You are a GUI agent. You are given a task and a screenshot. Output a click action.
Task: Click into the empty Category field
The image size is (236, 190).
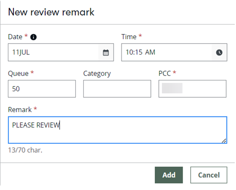point(117,89)
